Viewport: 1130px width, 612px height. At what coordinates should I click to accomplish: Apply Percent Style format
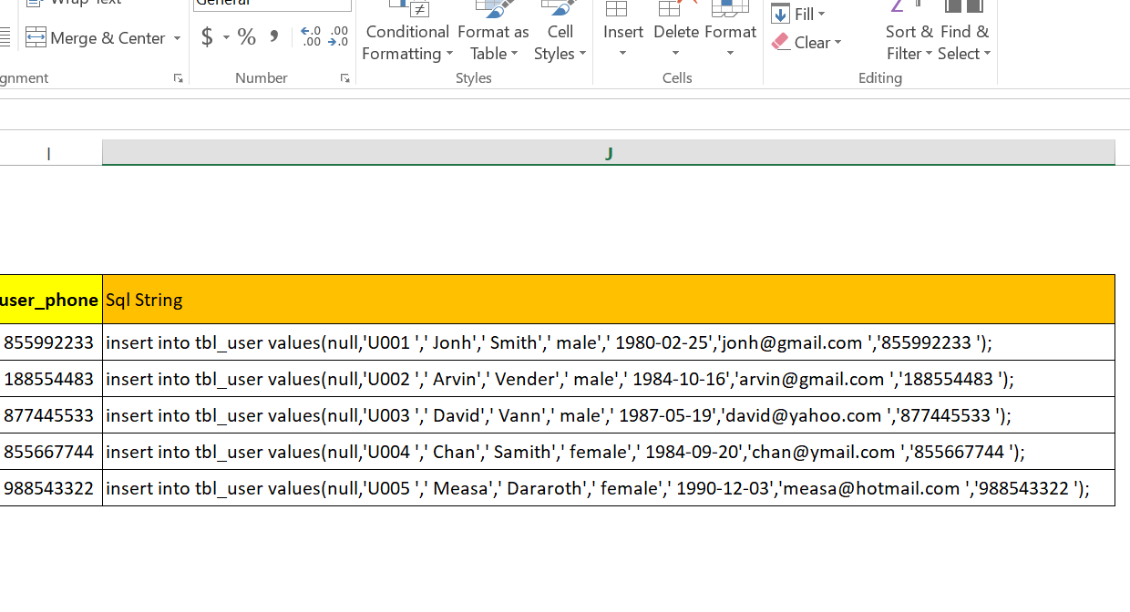[246, 37]
